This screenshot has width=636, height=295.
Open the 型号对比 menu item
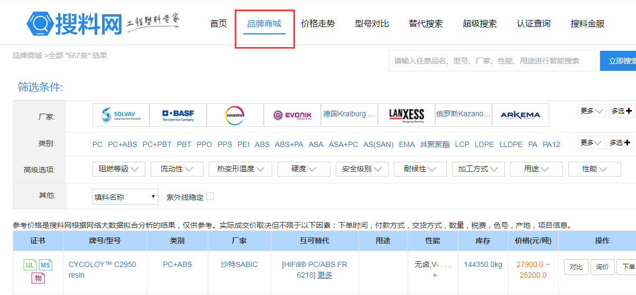[372, 24]
